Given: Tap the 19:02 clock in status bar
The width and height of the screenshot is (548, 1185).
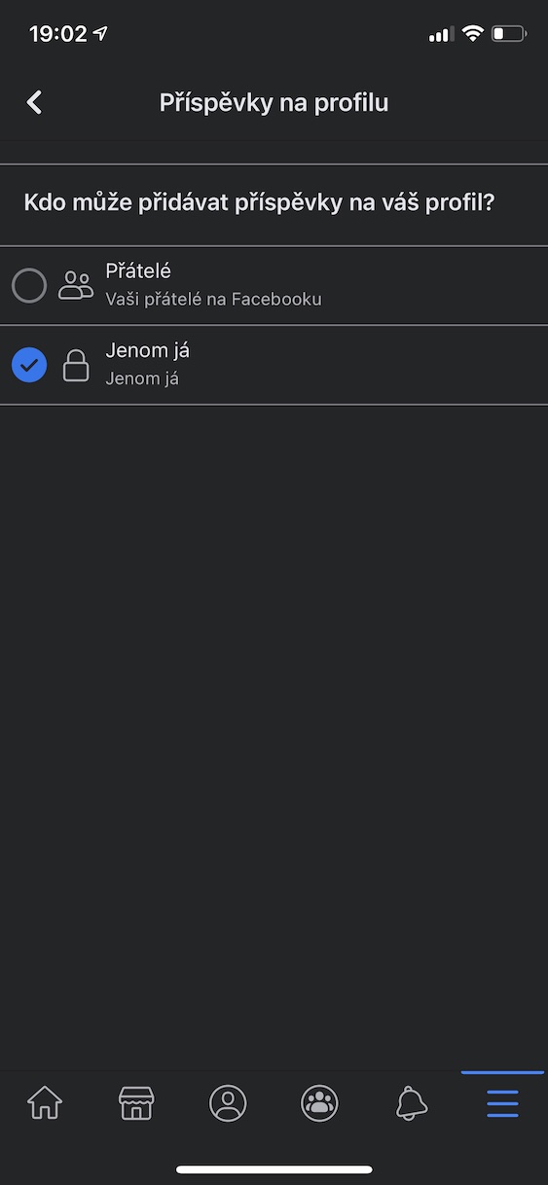Looking at the screenshot, I should pyautogui.click(x=57, y=34).
